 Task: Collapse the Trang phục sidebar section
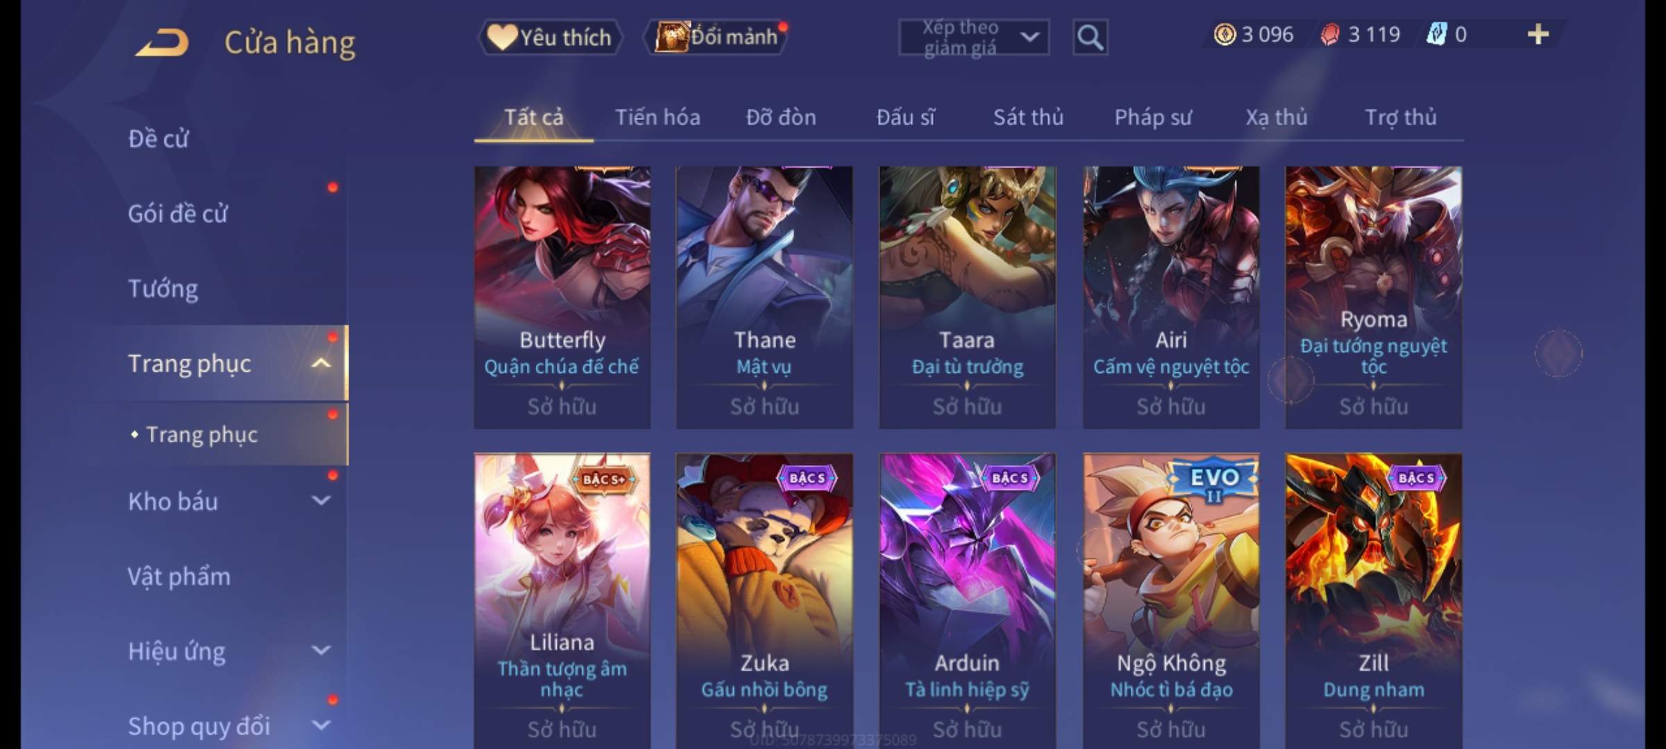pyautogui.click(x=321, y=363)
